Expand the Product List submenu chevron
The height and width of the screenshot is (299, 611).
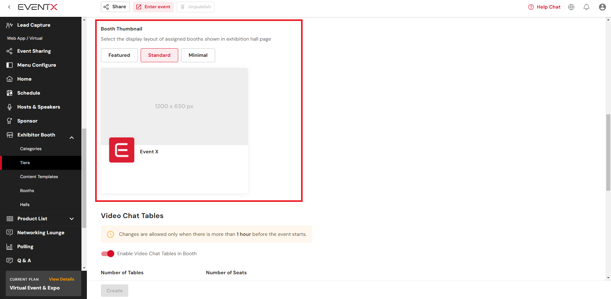click(x=72, y=219)
